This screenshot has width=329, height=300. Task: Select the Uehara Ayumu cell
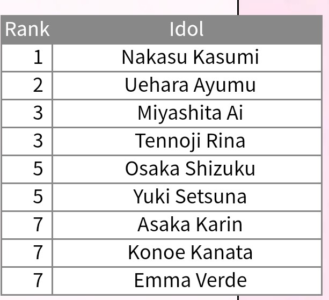[190, 85]
